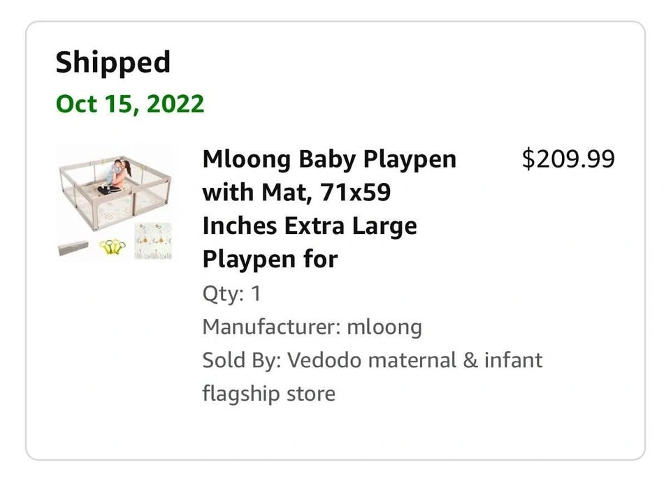The height and width of the screenshot is (488, 671).
Task: Select the Shipped status heading
Action: point(113,63)
